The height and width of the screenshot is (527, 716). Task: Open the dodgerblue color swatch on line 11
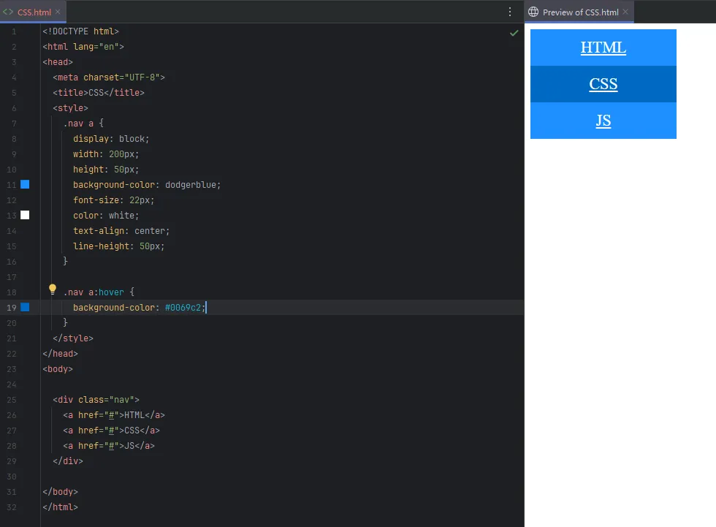(x=25, y=184)
